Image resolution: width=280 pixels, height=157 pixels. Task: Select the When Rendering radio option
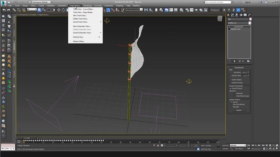pos(231,105)
